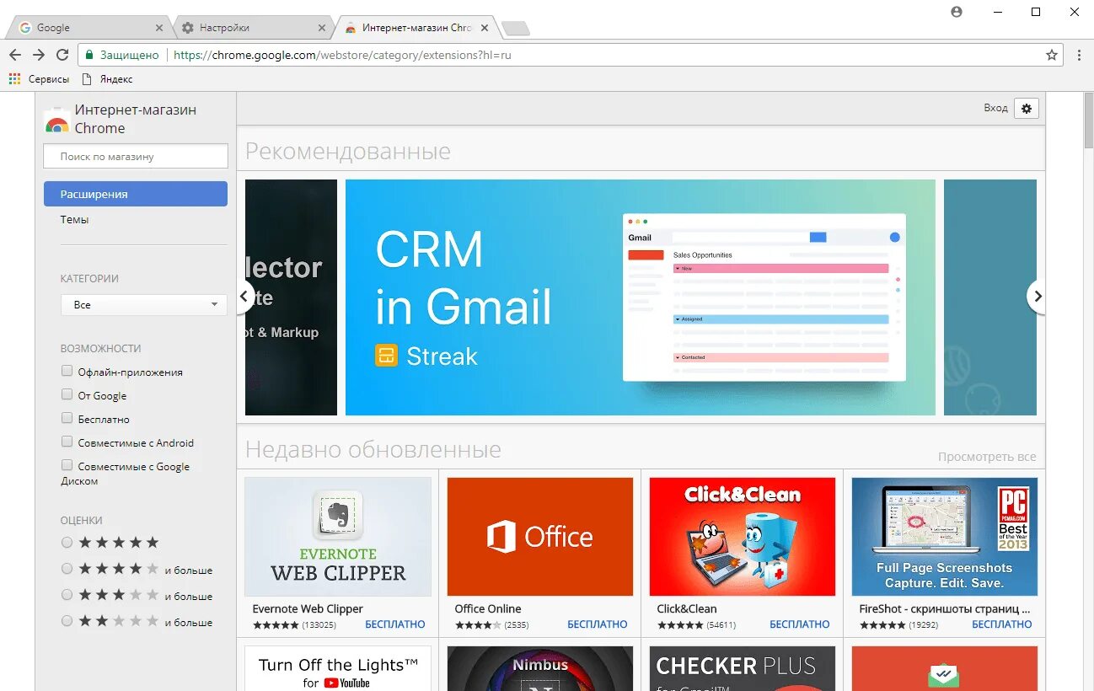The height and width of the screenshot is (691, 1094).
Task: Open the Checker Plus extension thumbnail
Action: coord(743,668)
